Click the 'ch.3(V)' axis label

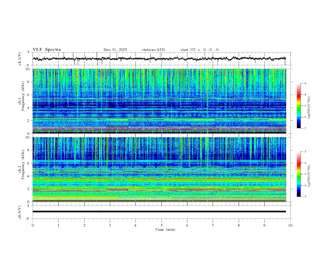(20, 212)
